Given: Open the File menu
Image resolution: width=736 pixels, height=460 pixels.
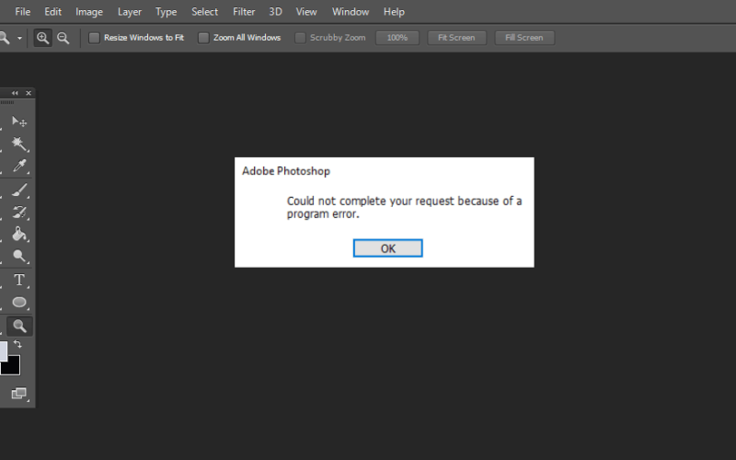Looking at the screenshot, I should coord(22,12).
